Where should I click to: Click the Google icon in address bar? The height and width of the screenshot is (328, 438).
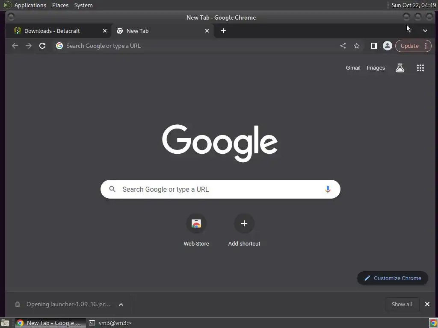tap(59, 46)
